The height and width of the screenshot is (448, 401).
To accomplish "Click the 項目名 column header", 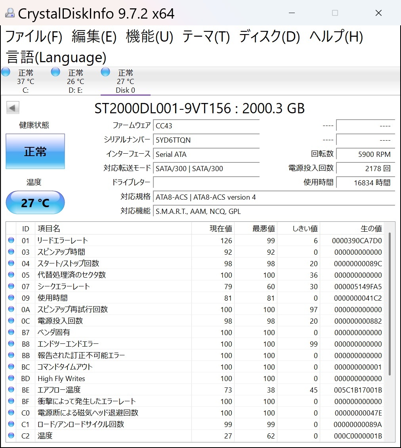I will (113, 228).
